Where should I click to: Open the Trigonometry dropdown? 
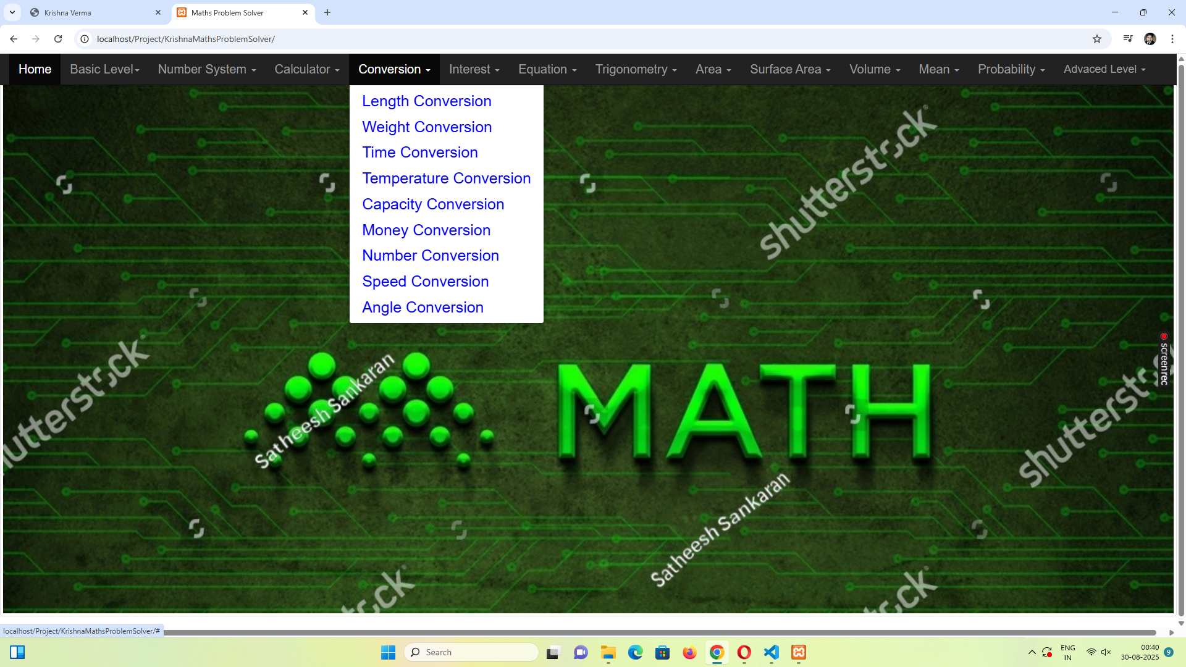coord(636,69)
